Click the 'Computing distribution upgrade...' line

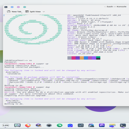[x=27, y=95]
